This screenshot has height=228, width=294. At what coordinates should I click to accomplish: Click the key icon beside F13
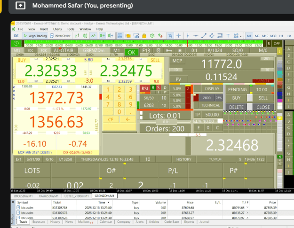coord(168,51)
